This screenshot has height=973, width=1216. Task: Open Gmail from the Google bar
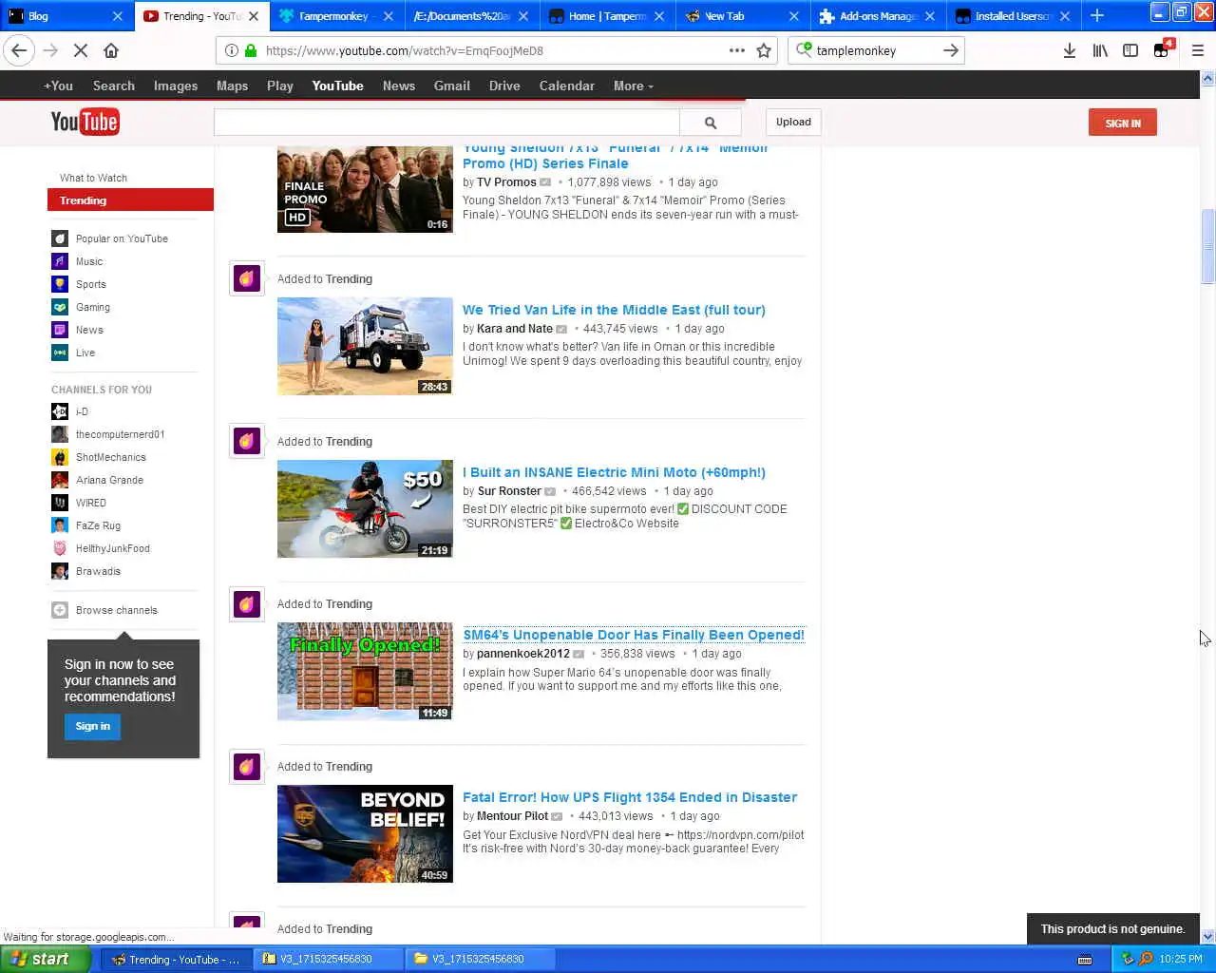451,86
